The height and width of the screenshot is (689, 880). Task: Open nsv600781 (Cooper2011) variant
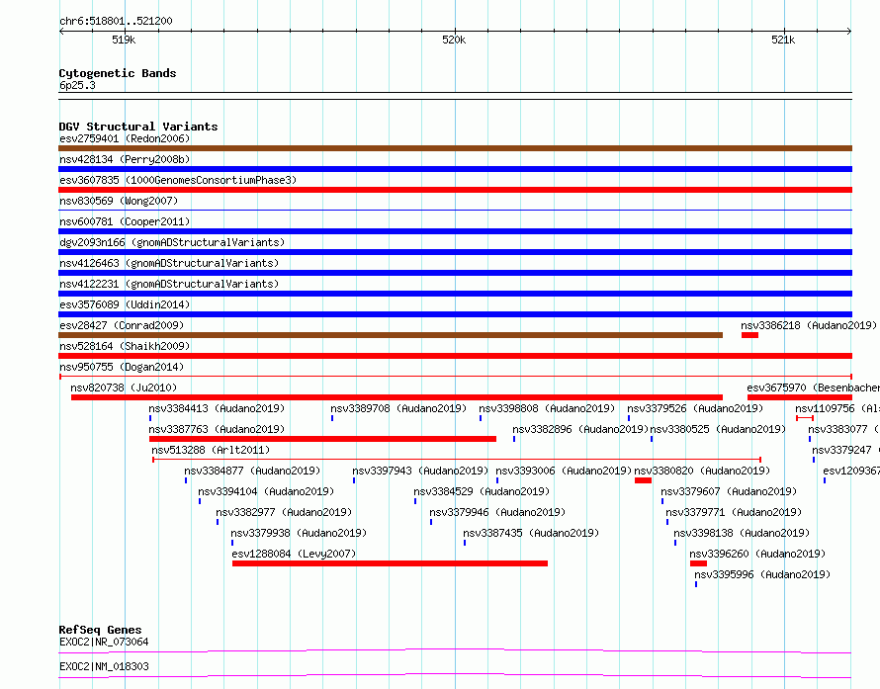point(125,221)
